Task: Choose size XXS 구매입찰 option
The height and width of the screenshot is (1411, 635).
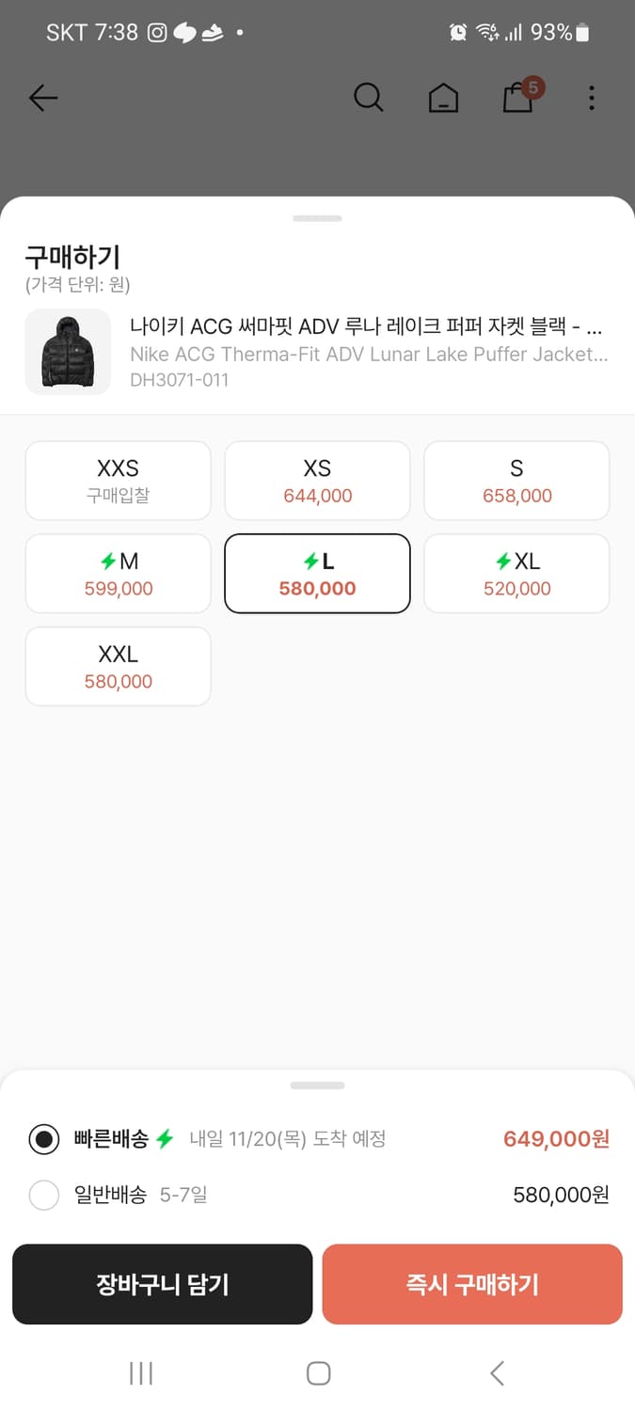Action: pos(118,481)
